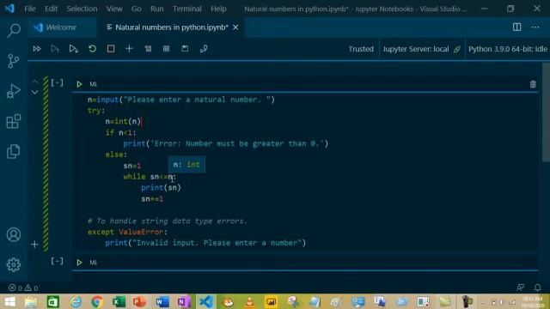Open the Run menu

coord(156,9)
